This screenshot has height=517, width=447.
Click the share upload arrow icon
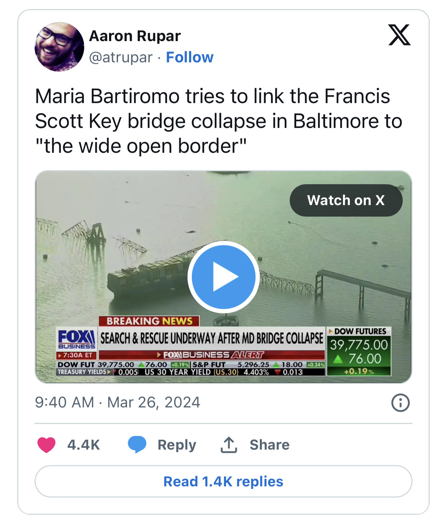click(229, 445)
